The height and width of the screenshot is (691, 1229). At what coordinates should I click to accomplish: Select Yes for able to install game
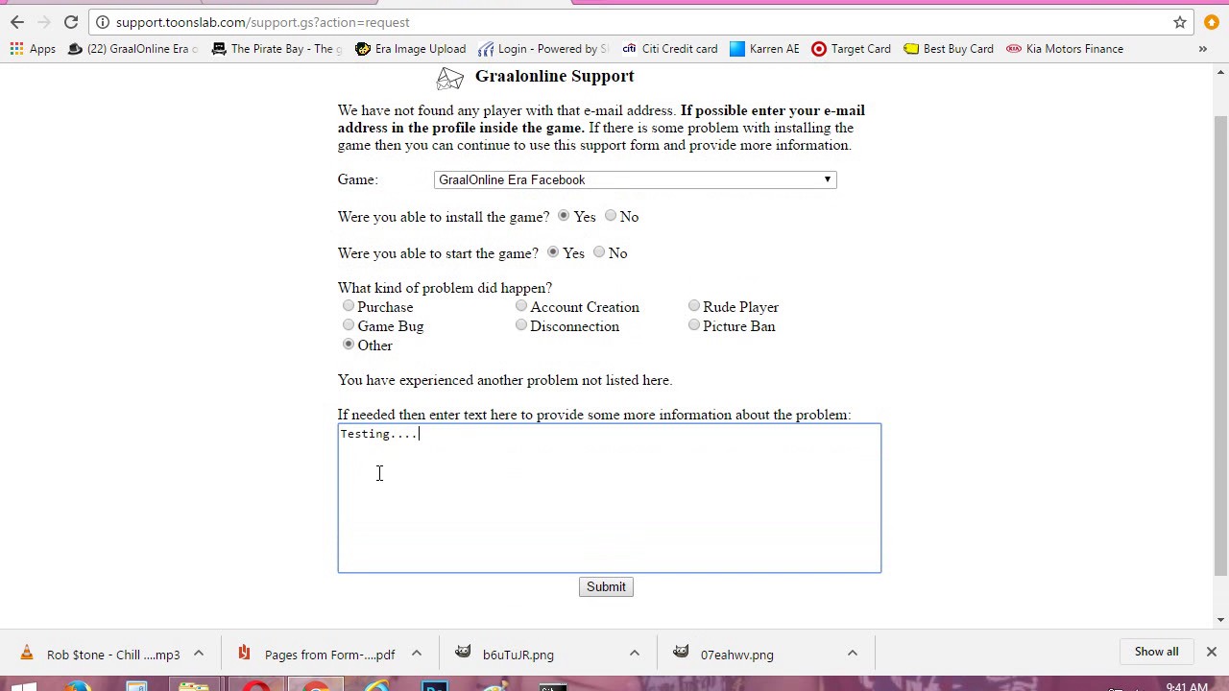(564, 216)
